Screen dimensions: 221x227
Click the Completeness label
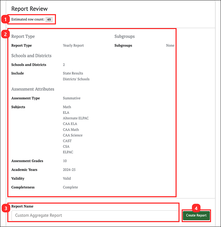tap(23, 187)
